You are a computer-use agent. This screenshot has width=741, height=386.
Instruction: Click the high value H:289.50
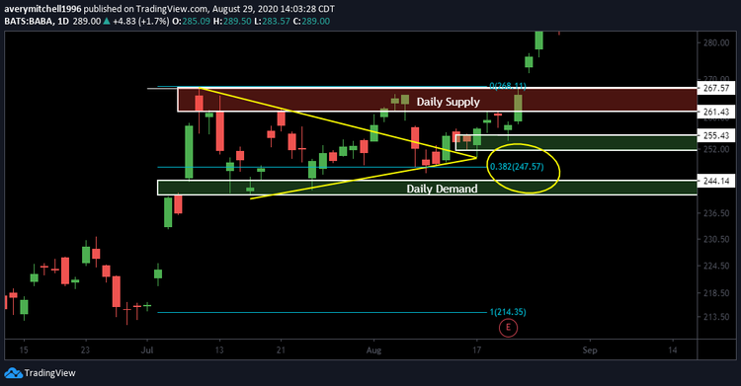coord(232,22)
